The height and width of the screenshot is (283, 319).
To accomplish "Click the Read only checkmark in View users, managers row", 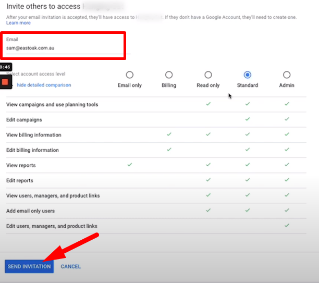I will click(208, 195).
